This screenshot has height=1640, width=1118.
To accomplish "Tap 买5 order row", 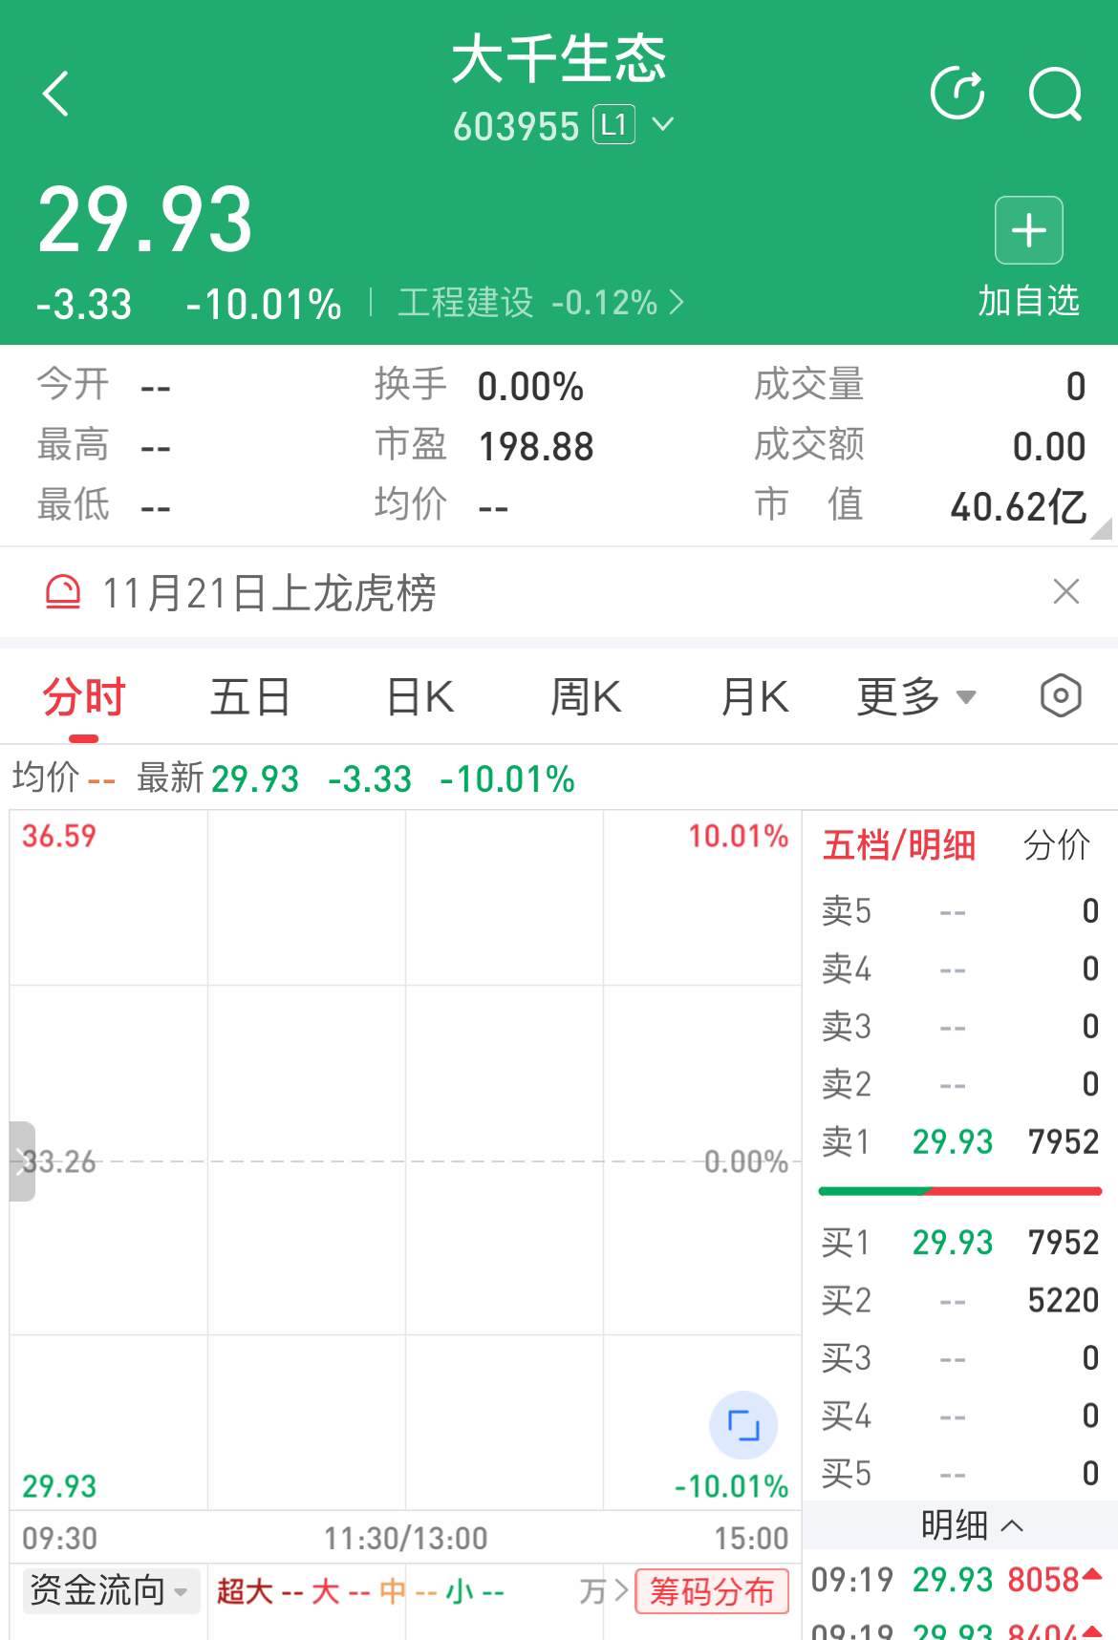I will click(x=960, y=1473).
